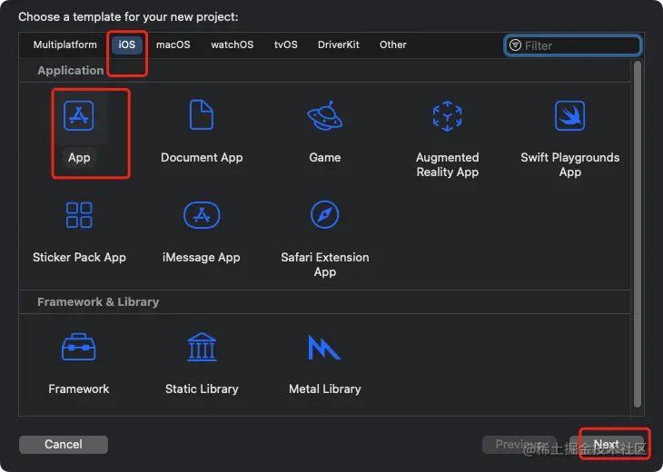Select the iOS platform tab

[127, 44]
